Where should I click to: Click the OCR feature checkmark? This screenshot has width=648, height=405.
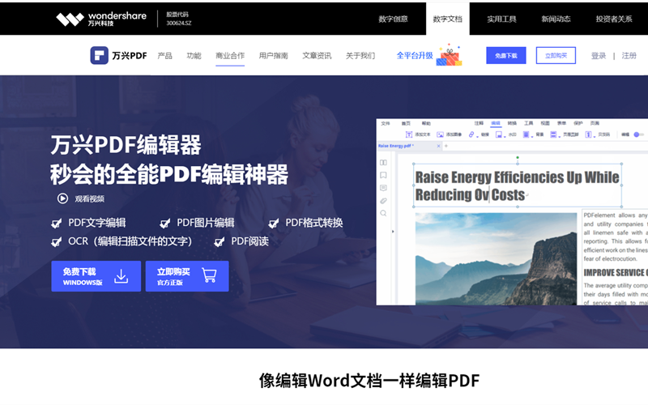pos(57,241)
